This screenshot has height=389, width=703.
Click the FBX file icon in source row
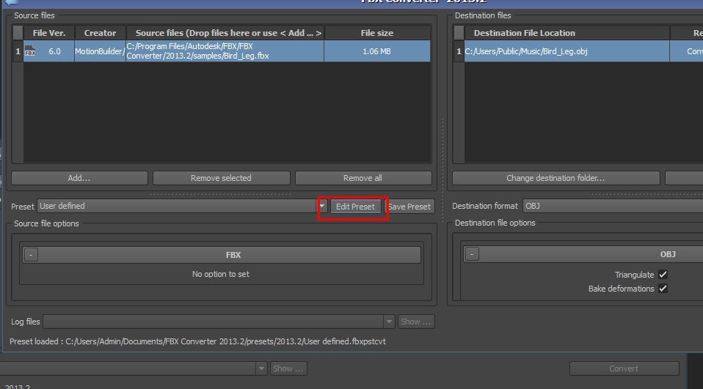click(30, 51)
